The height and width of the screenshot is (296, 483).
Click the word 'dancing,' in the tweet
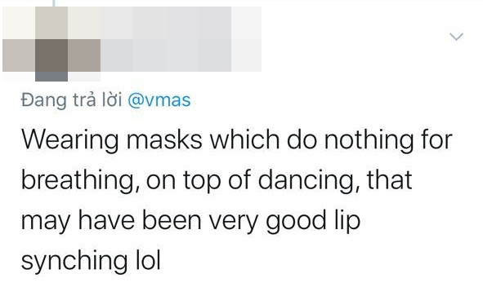coord(308,181)
